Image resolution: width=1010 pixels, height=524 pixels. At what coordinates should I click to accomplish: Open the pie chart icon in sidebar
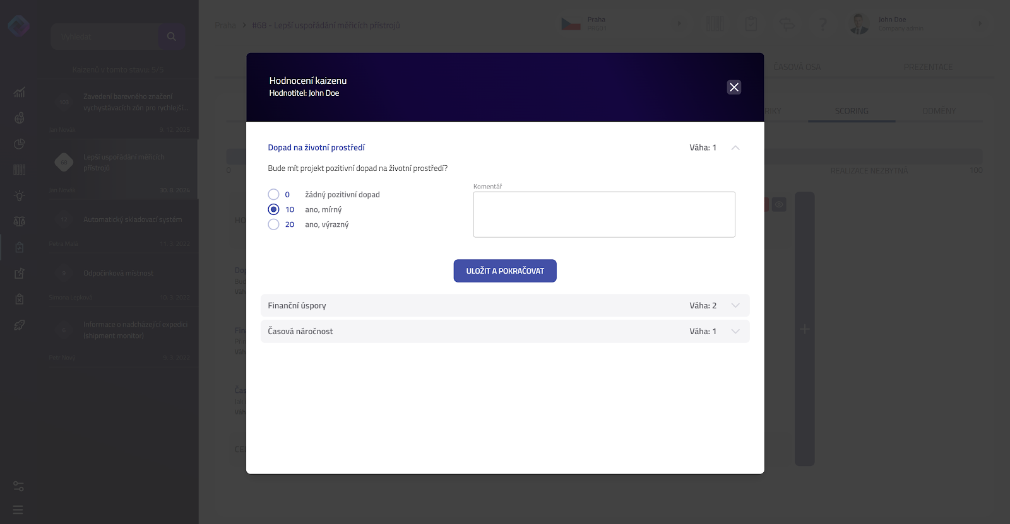pyautogui.click(x=20, y=144)
